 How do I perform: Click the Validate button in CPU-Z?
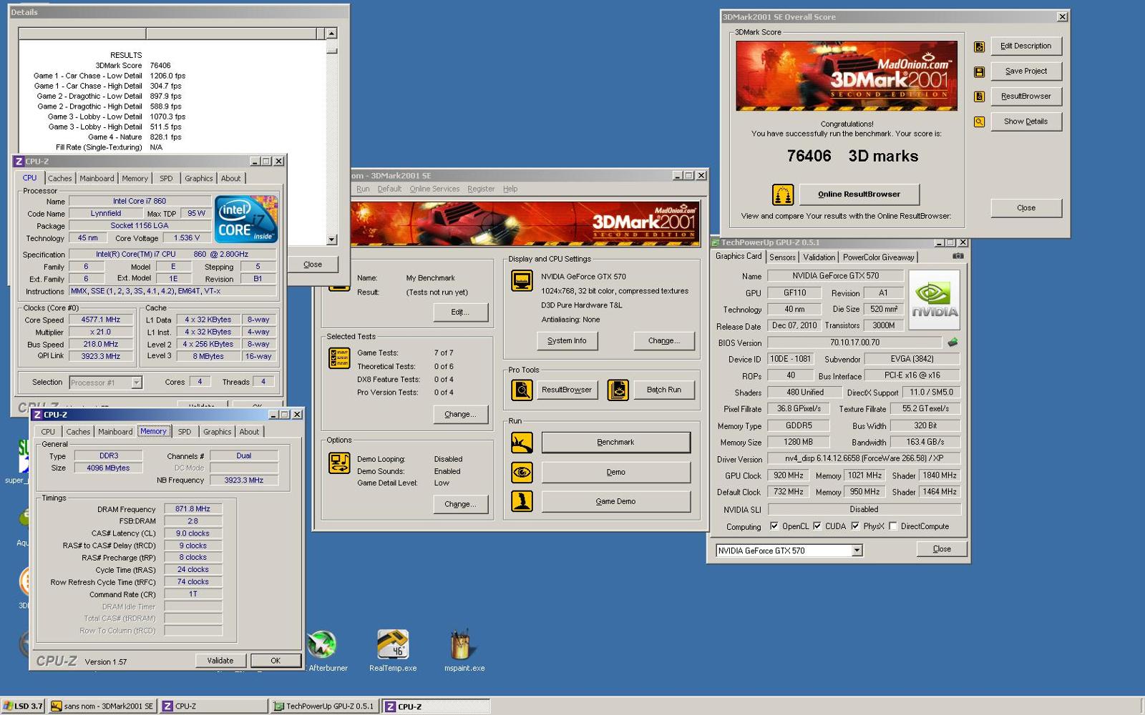220,661
